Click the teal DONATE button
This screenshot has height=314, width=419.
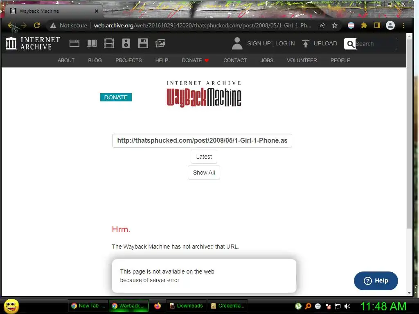pyautogui.click(x=116, y=97)
